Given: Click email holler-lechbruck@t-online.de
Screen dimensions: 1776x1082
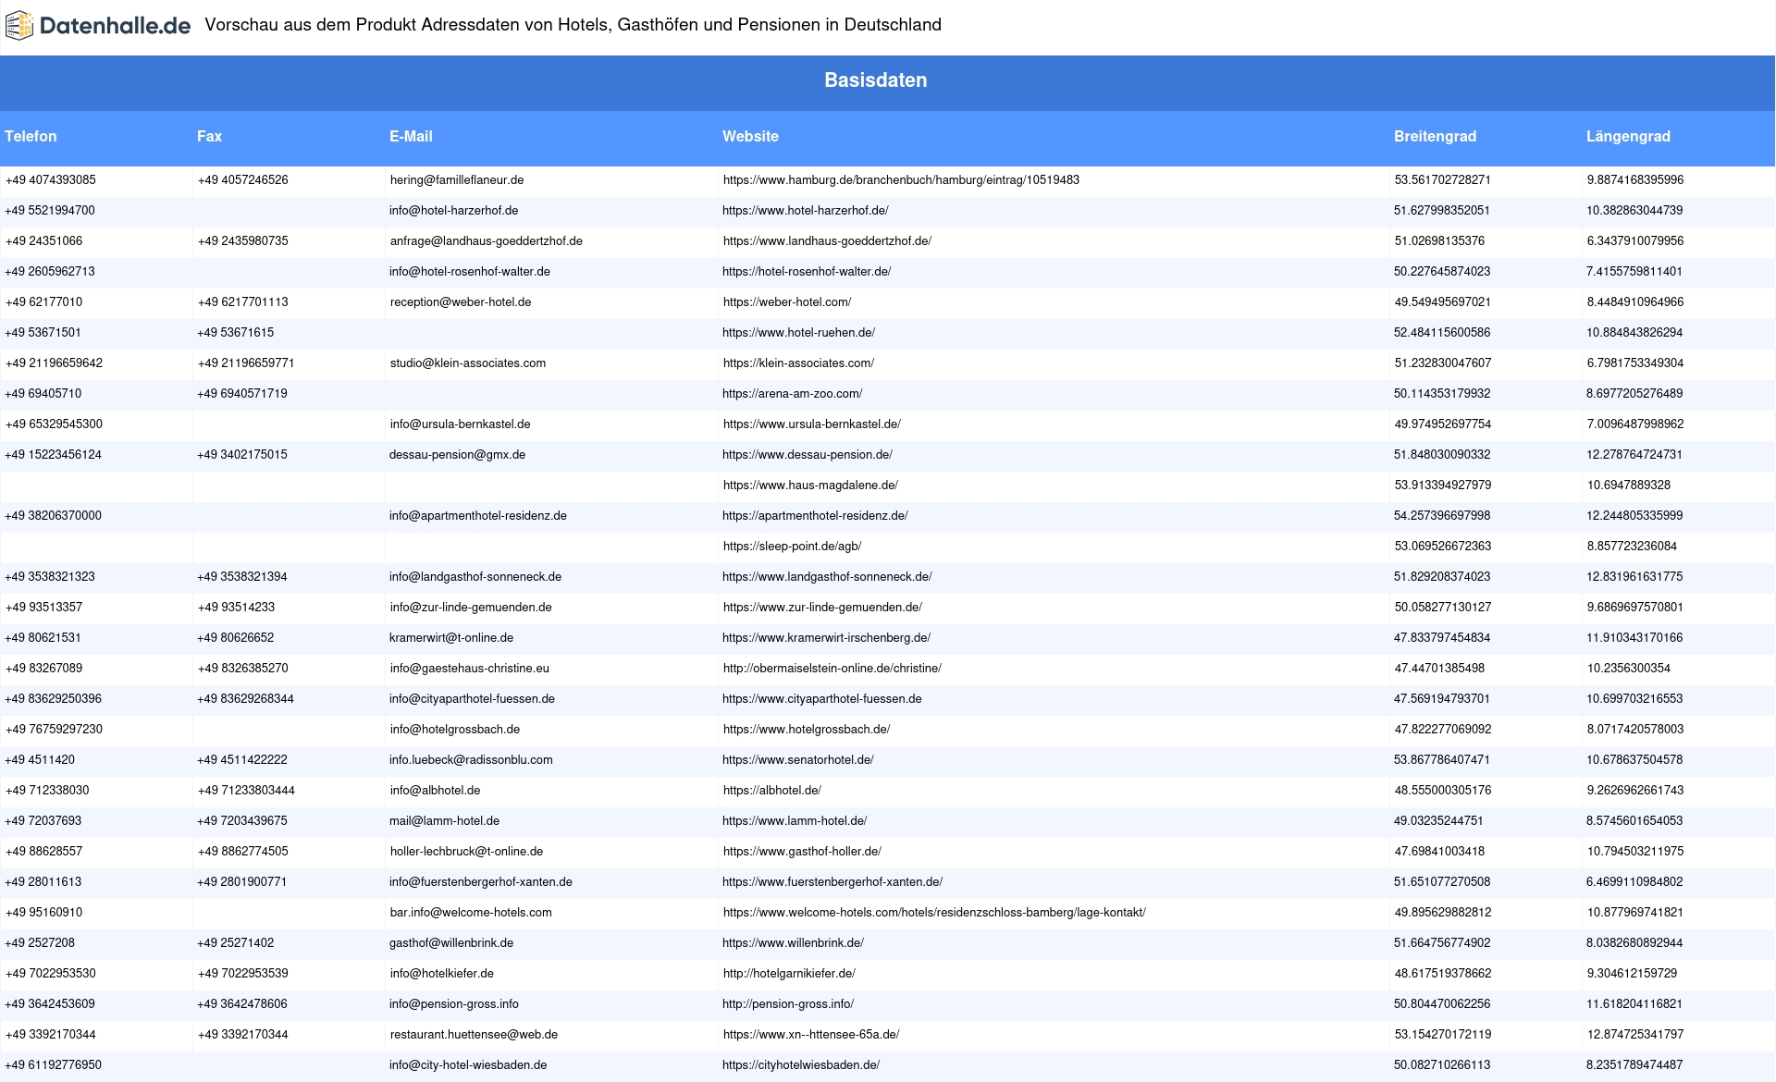Looking at the screenshot, I should click(x=466, y=852).
